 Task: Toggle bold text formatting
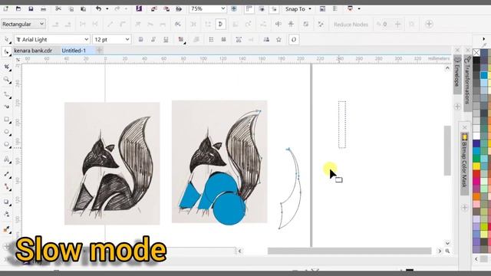click(x=141, y=39)
